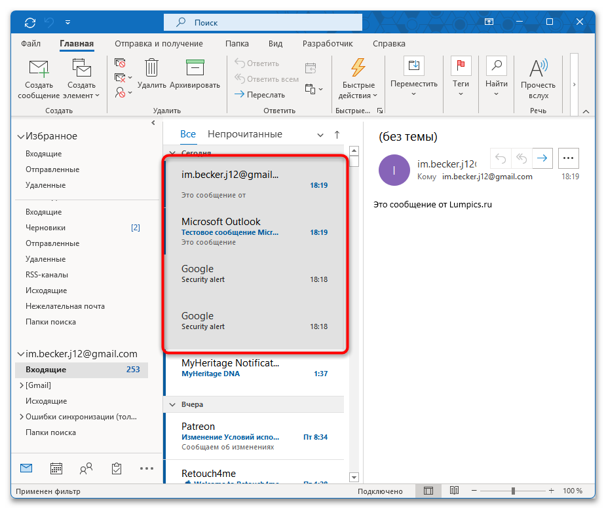Screen dimensions: 606x509
Task: Click the ribbon display options icon
Action: (489, 22)
